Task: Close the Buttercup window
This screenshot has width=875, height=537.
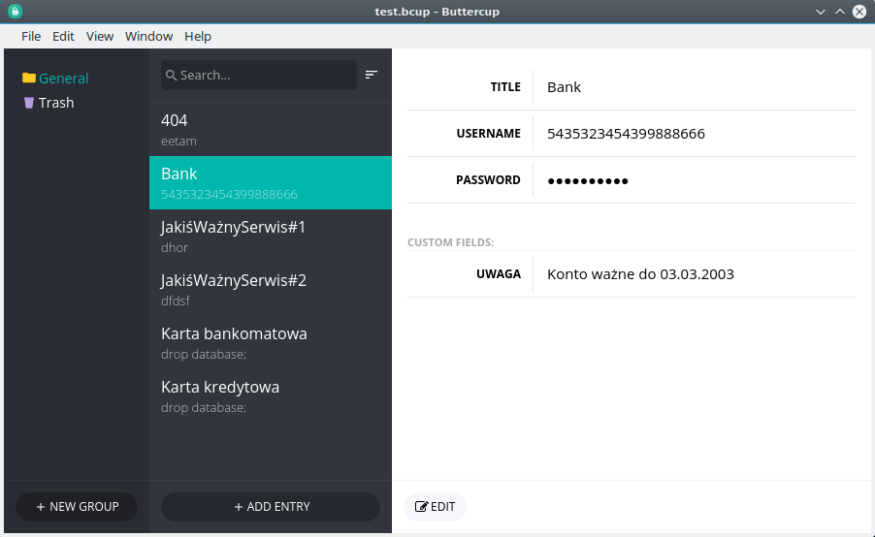Action: pyautogui.click(x=859, y=12)
